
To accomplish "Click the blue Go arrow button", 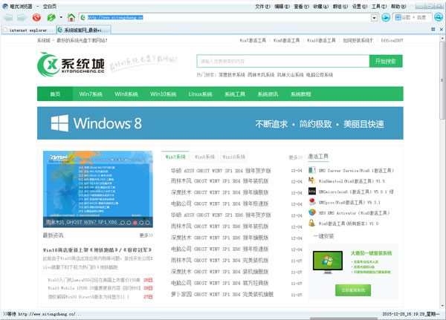I will click(386, 18).
